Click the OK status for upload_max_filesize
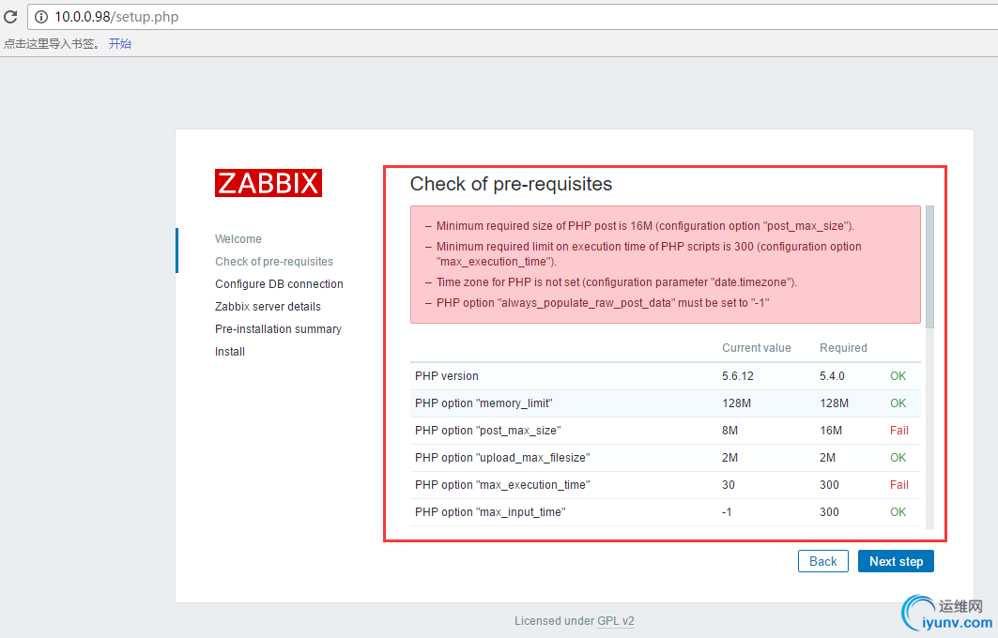This screenshot has height=638, width=998. point(898,457)
